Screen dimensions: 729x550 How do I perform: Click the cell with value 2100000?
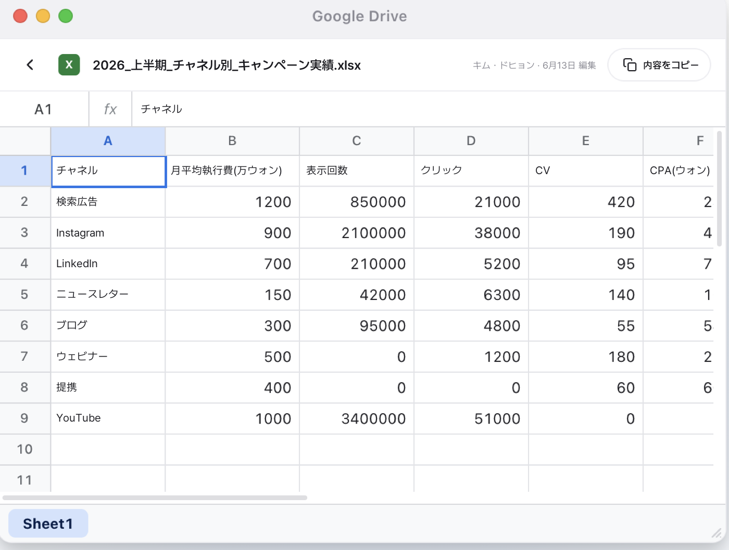coord(357,233)
